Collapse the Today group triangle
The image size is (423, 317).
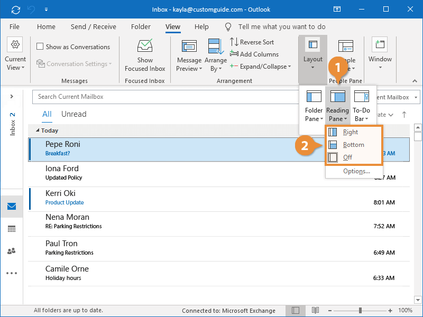point(38,130)
